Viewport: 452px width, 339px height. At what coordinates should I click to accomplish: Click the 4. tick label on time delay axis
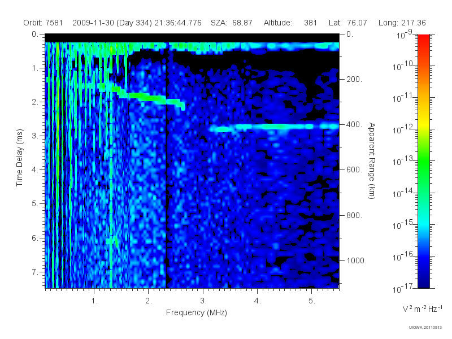tap(35, 170)
